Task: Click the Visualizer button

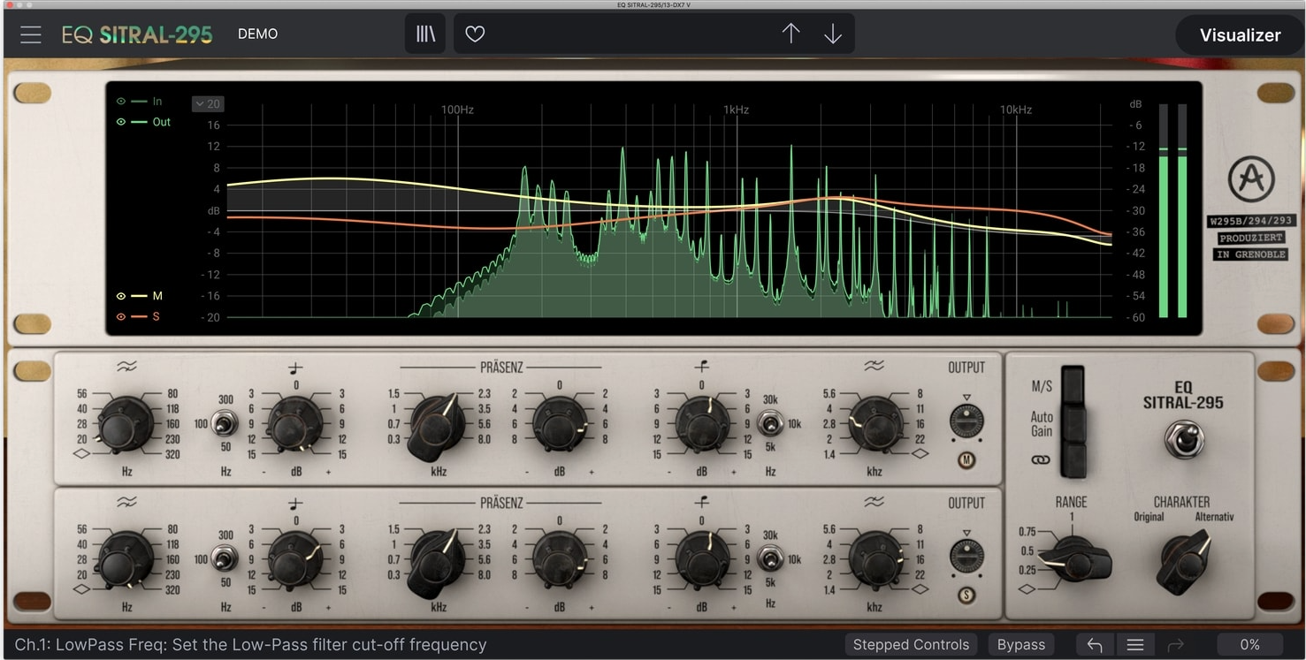Action: coord(1240,35)
